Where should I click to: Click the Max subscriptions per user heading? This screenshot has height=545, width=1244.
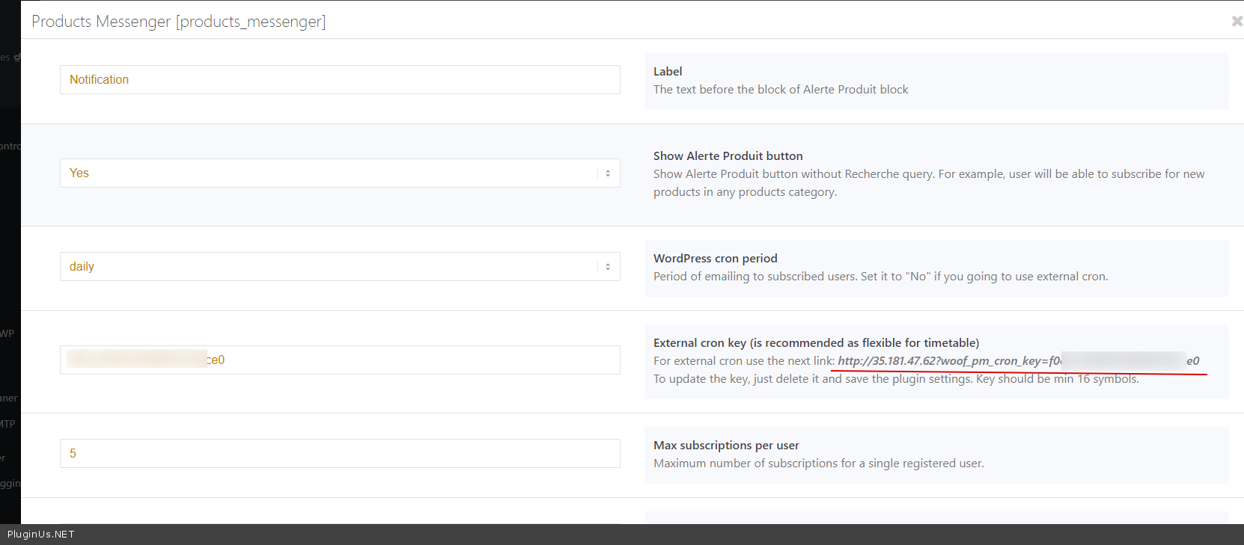click(x=726, y=446)
